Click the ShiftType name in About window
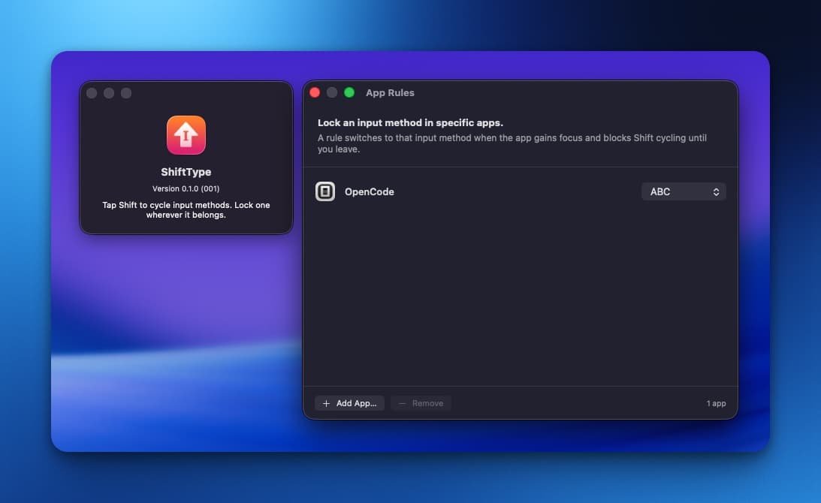 point(186,172)
